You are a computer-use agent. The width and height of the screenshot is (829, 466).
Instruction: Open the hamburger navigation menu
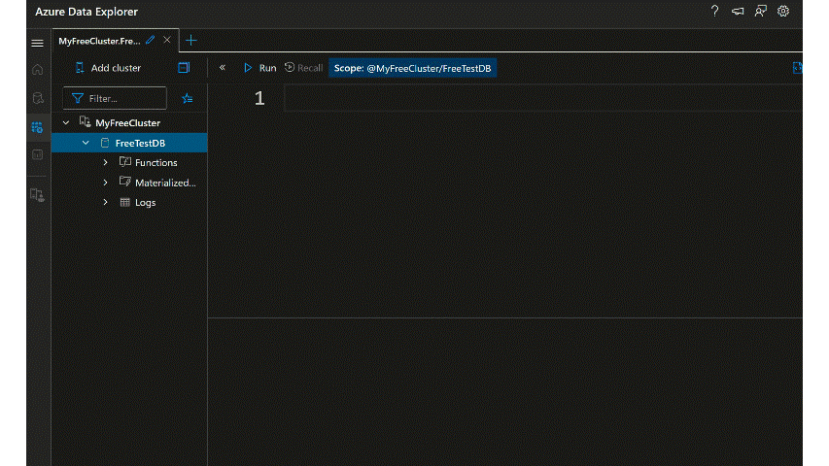click(37, 44)
